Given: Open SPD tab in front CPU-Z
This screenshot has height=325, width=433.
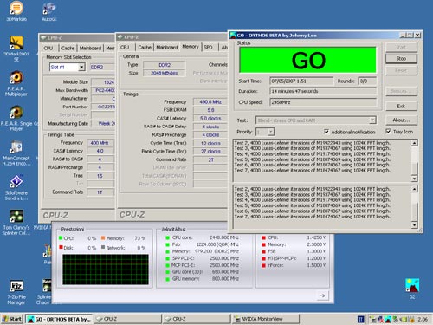Looking at the screenshot, I should pos(208,47).
